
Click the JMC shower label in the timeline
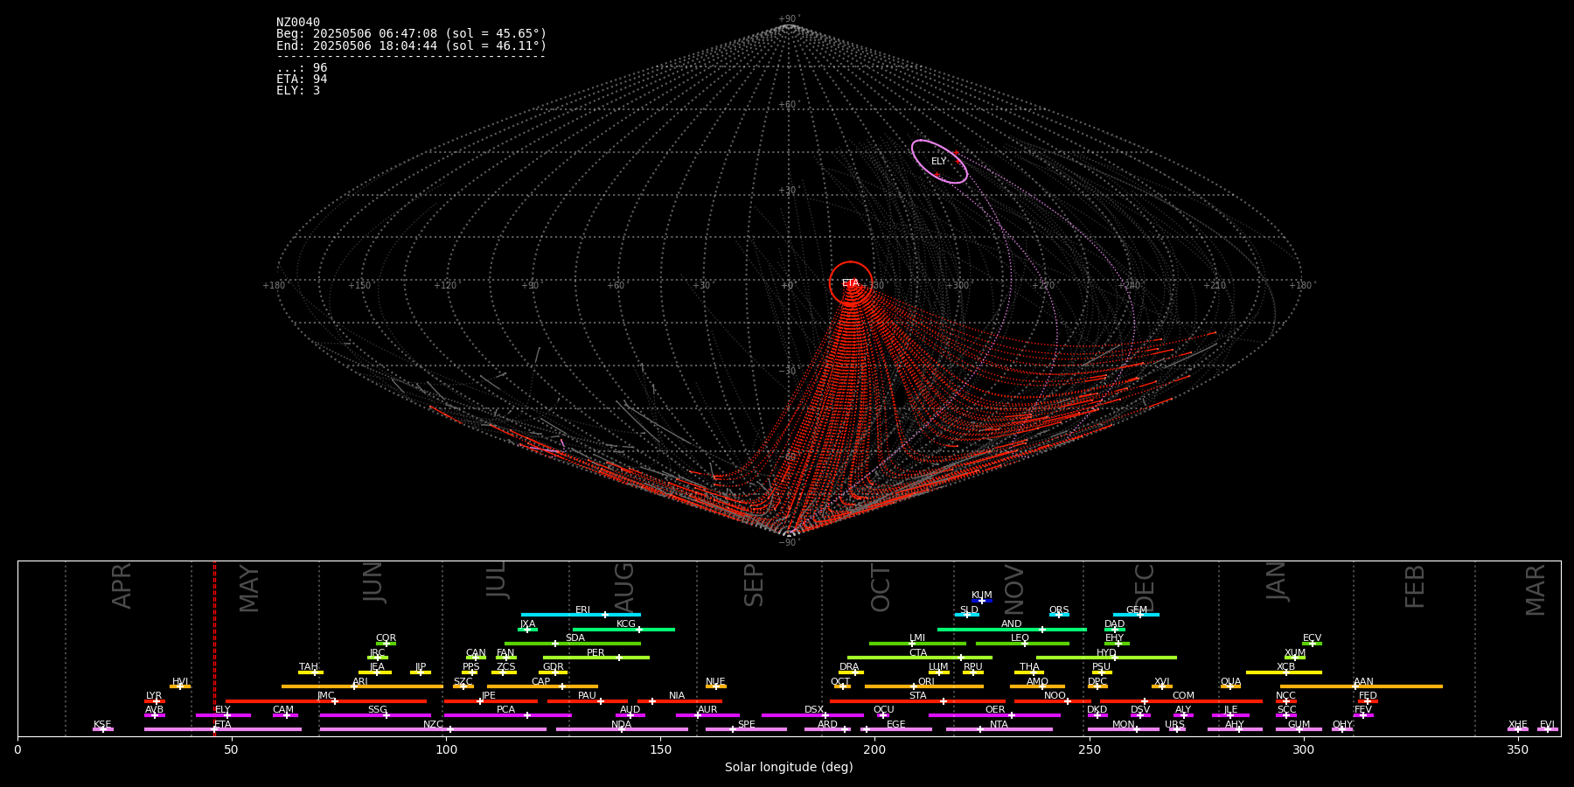(x=326, y=696)
